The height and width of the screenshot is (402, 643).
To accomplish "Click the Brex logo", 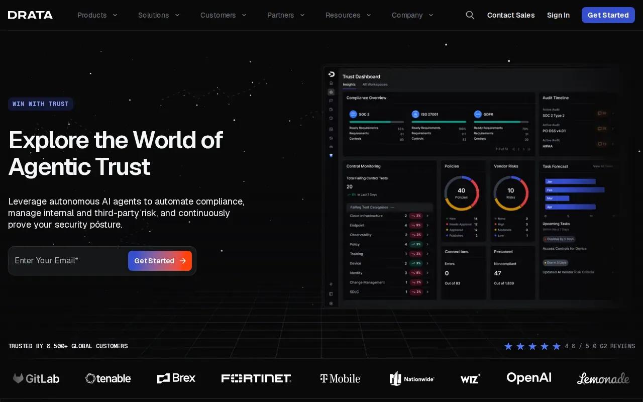I will pos(176,378).
